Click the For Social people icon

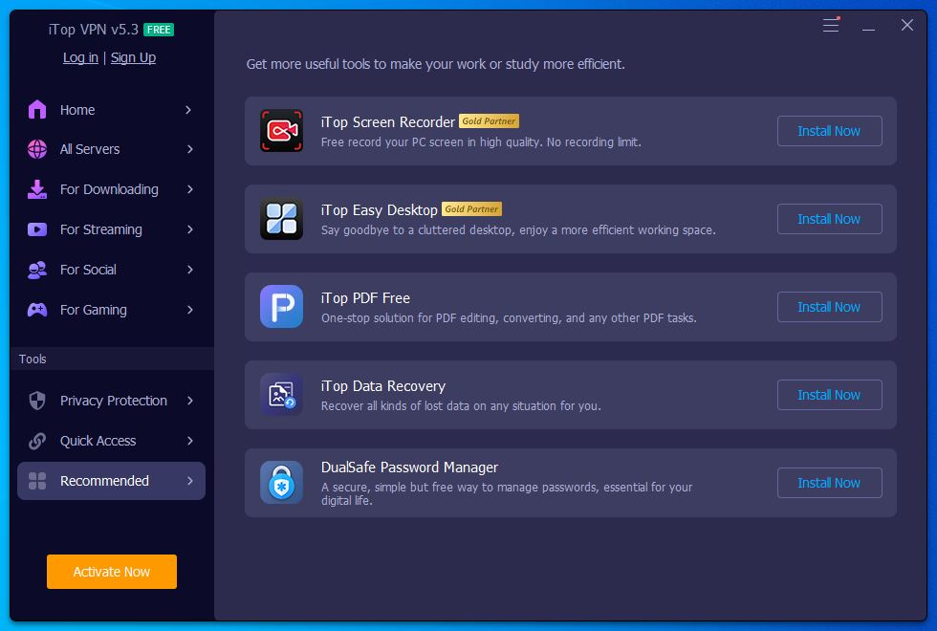point(37,270)
